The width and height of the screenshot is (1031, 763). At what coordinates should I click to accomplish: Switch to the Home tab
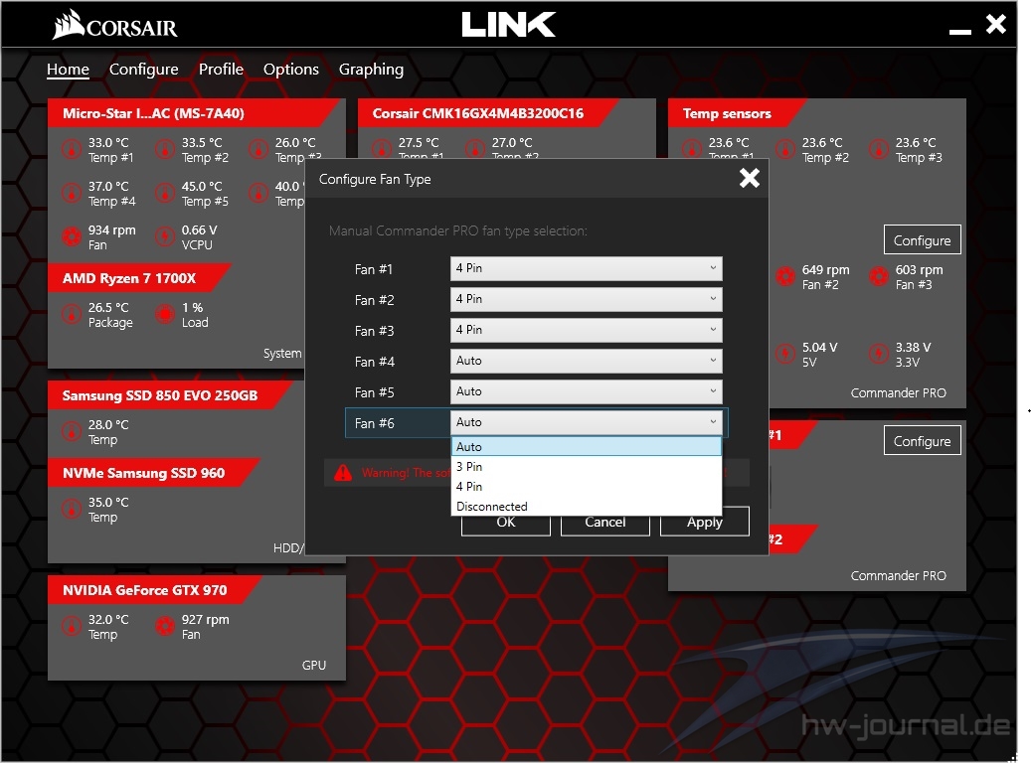[68, 69]
